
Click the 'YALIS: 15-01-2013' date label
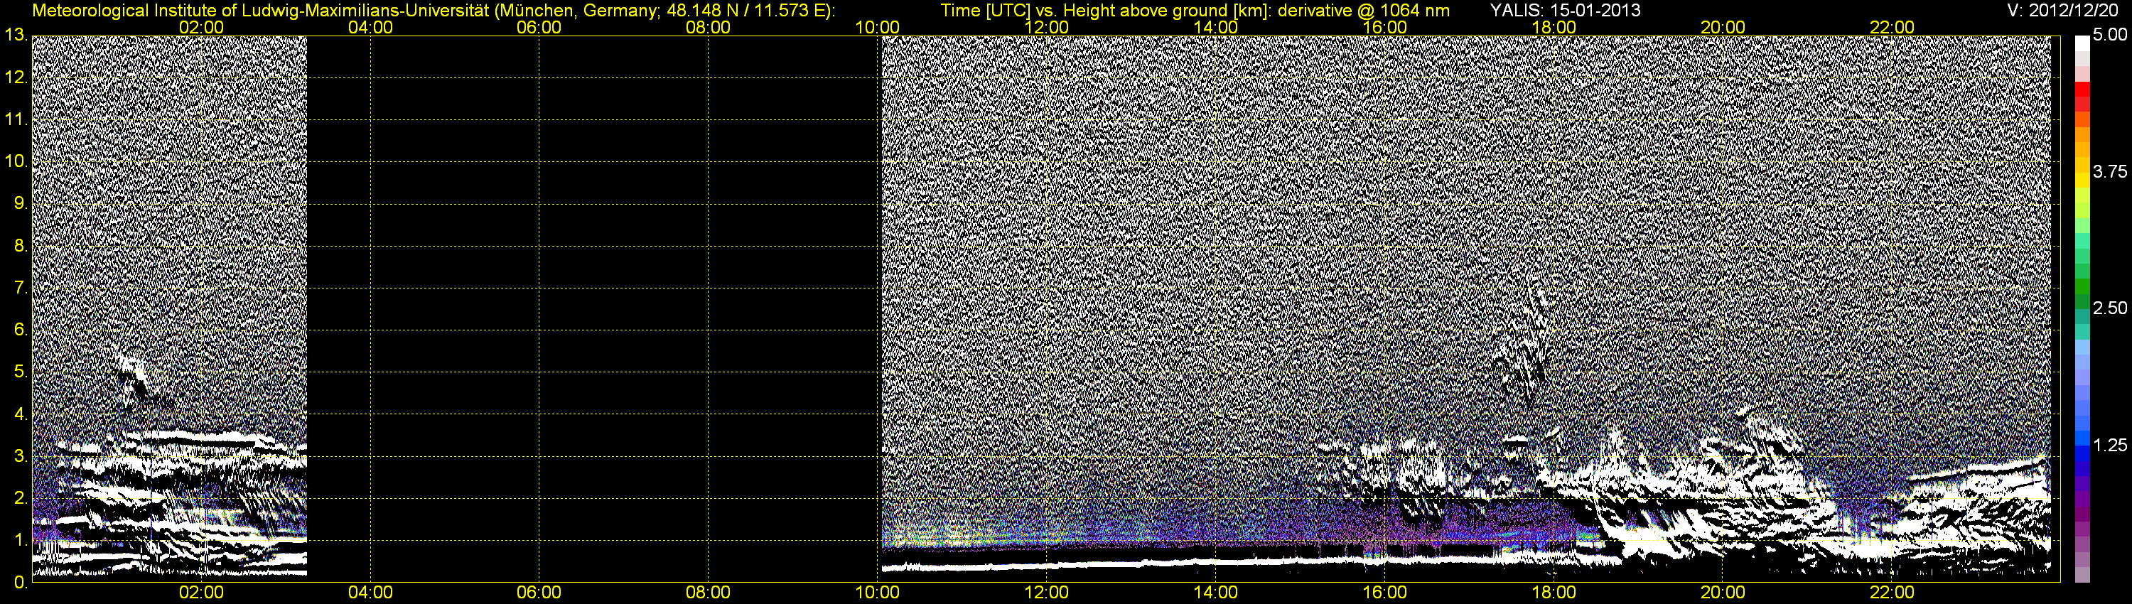pyautogui.click(x=1565, y=11)
